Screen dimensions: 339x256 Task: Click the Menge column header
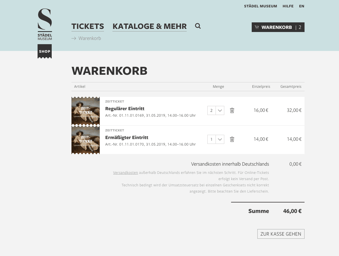(x=218, y=87)
